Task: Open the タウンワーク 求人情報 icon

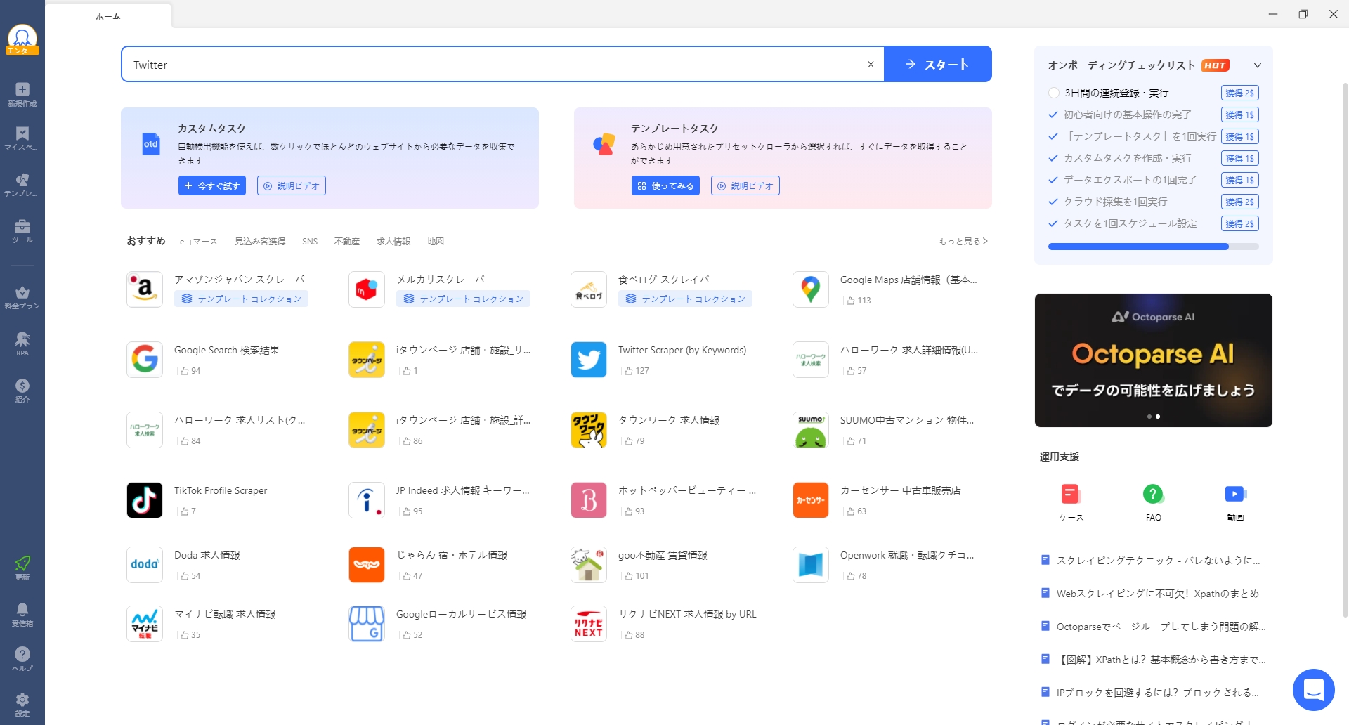Action: [589, 430]
